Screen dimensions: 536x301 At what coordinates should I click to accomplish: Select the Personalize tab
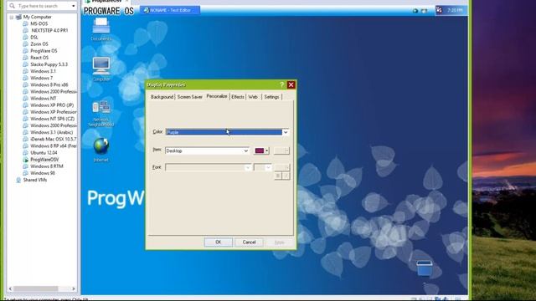217,96
